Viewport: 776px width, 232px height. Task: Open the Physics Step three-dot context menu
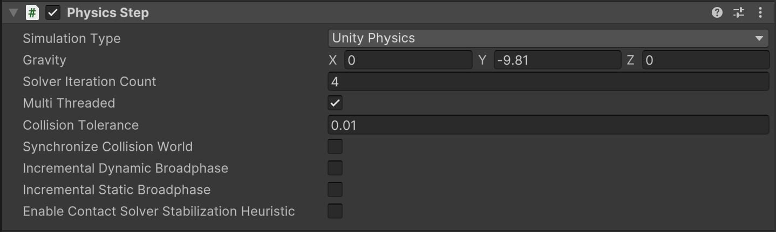(x=760, y=12)
